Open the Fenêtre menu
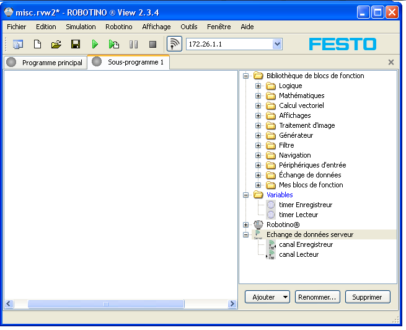Image resolution: width=406 pixels, height=330 pixels. click(x=219, y=27)
